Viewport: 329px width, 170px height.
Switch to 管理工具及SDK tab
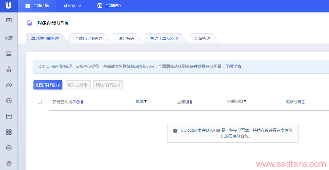[164, 39]
